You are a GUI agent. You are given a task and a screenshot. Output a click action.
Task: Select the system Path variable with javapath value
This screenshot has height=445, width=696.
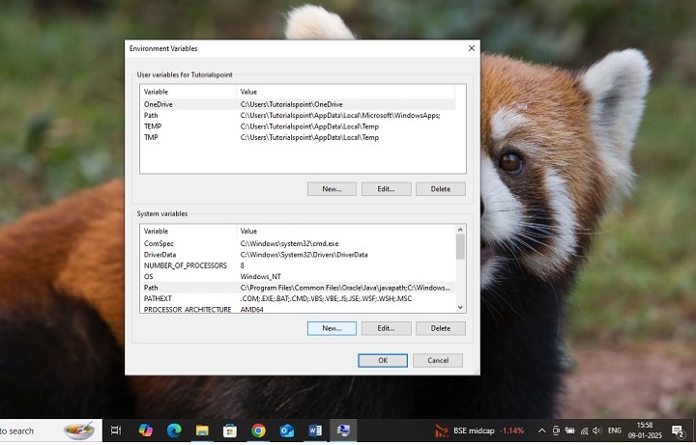[298, 288]
